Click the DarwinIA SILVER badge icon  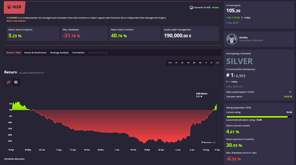tap(191, 7)
